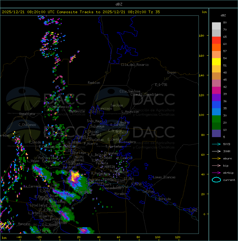
Task: Click the pink bip track arrow
Action: pos(216,165)
